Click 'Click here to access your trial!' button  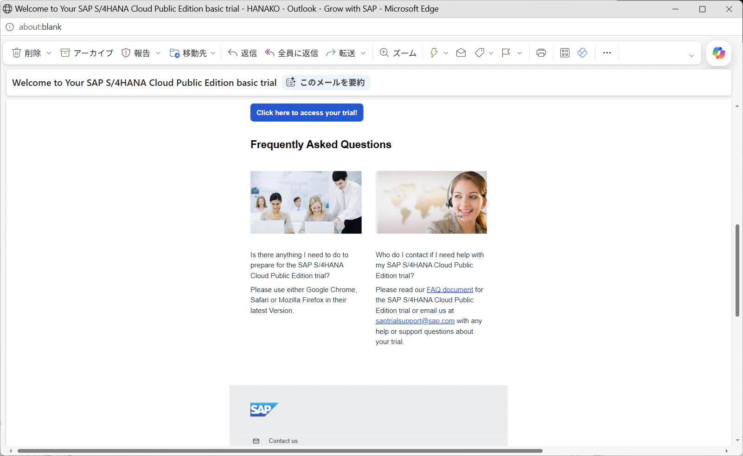pos(307,113)
